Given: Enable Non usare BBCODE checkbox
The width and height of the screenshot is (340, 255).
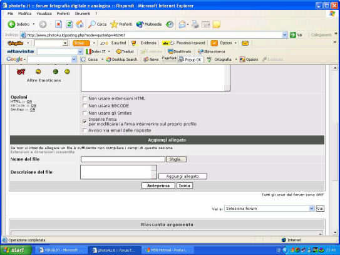Looking at the screenshot, I should pos(85,106).
